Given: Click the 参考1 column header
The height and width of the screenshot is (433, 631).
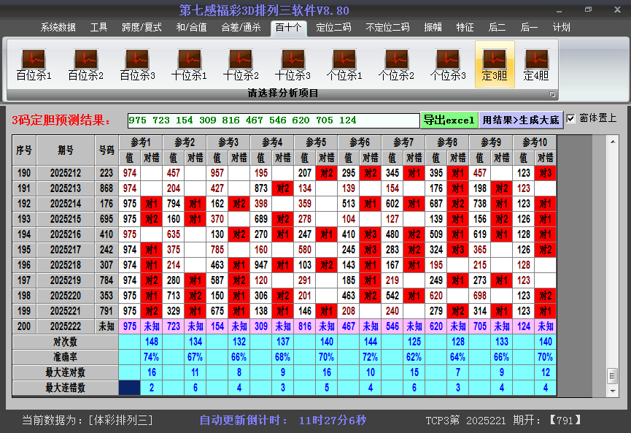Looking at the screenshot, I should coord(140,142).
